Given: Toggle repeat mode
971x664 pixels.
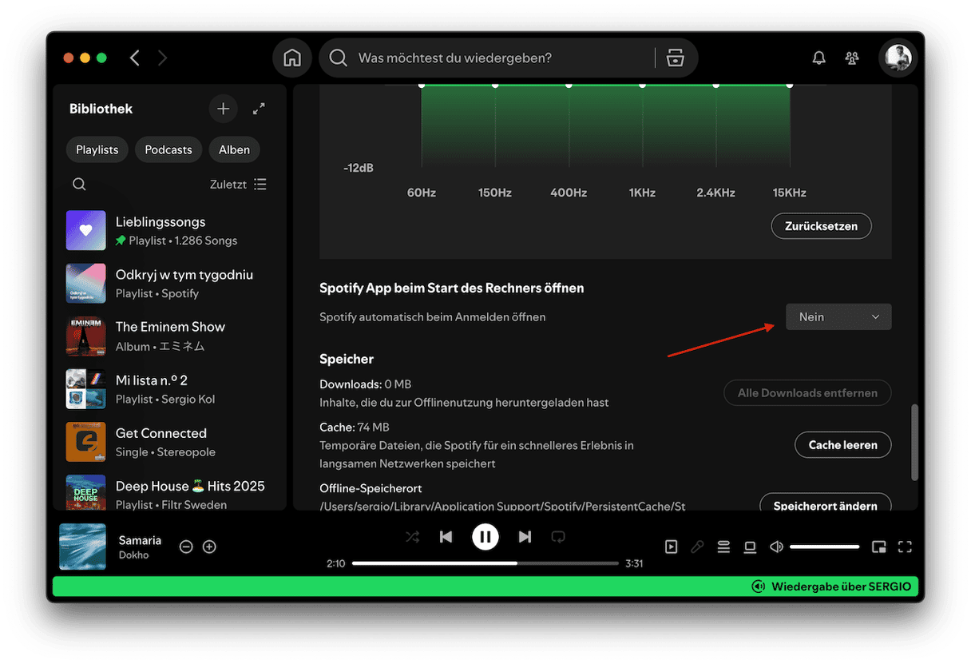Looking at the screenshot, I should 558,537.
